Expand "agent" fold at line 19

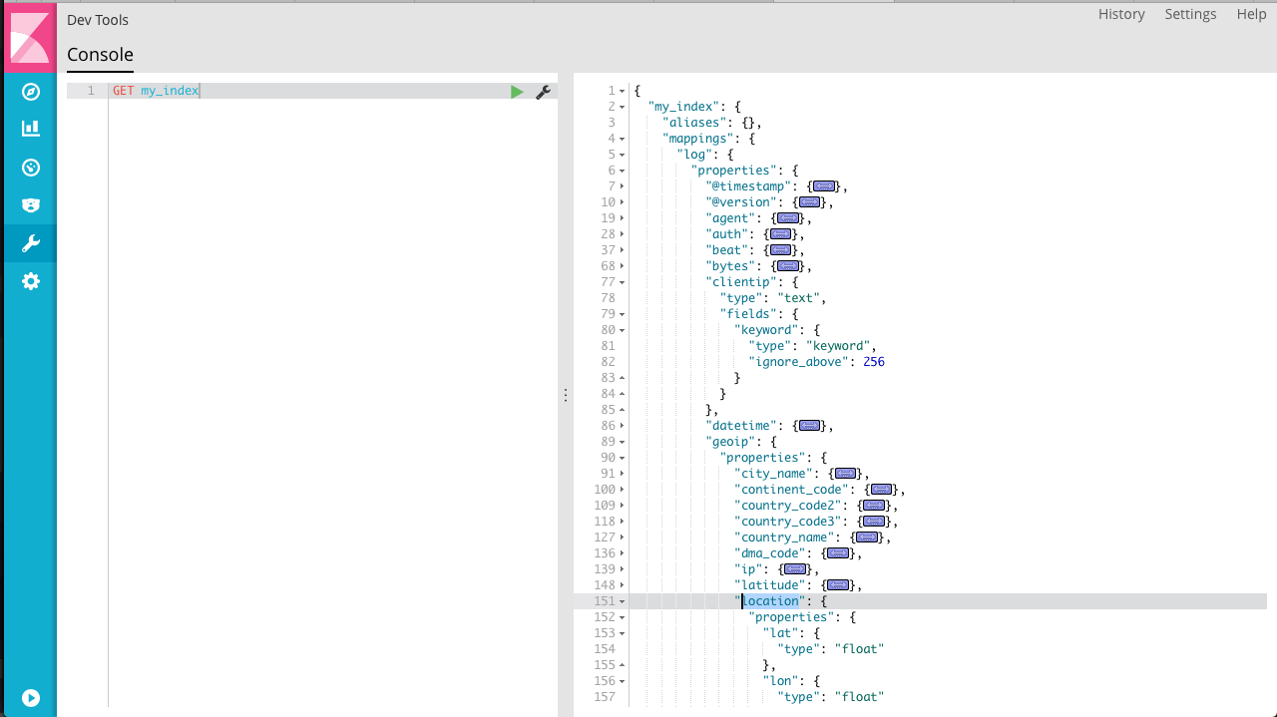click(x=623, y=218)
